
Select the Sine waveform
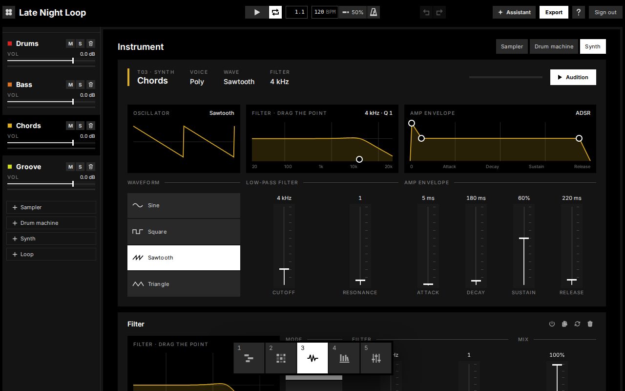point(184,205)
